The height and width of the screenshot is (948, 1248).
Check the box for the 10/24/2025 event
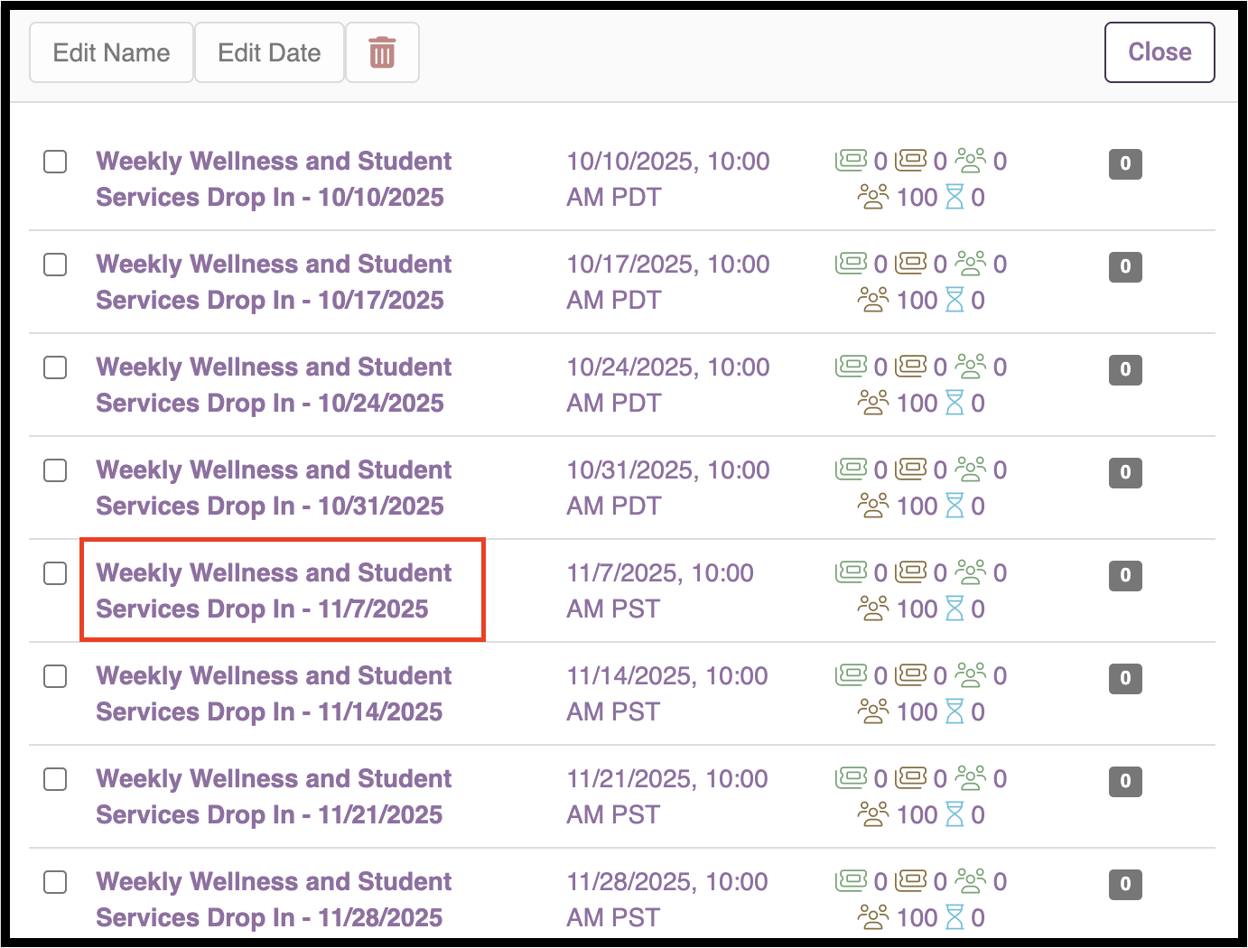tap(55, 367)
